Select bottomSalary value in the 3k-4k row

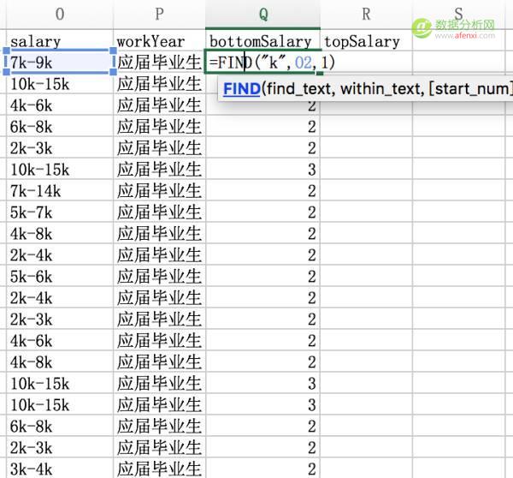pyautogui.click(x=262, y=469)
